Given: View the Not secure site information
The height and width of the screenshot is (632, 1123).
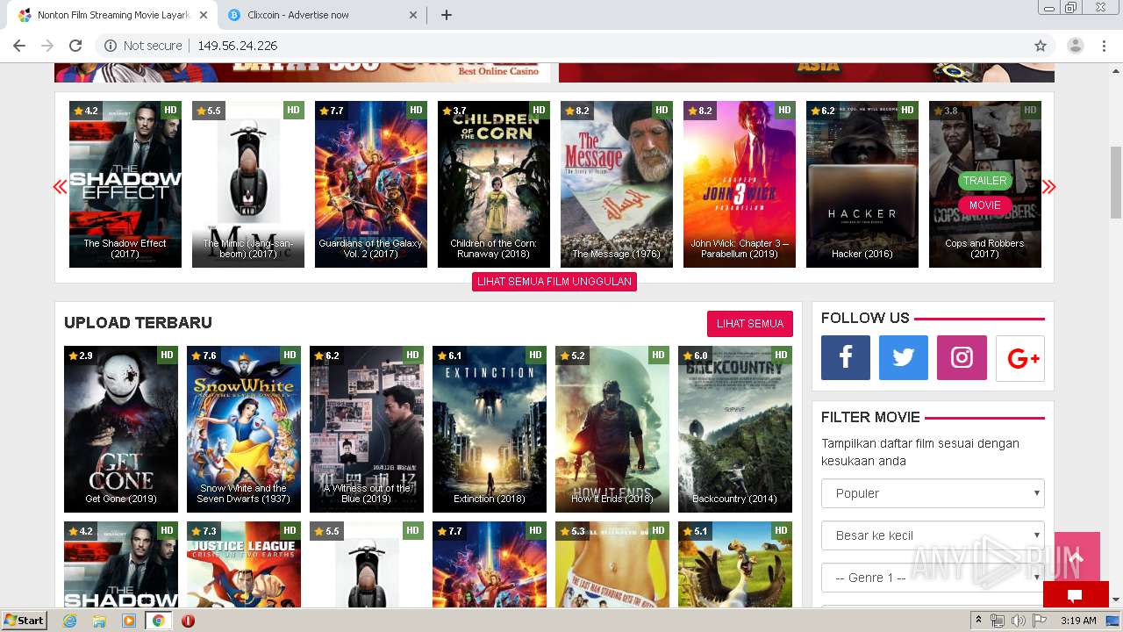Looking at the screenshot, I should [x=143, y=46].
